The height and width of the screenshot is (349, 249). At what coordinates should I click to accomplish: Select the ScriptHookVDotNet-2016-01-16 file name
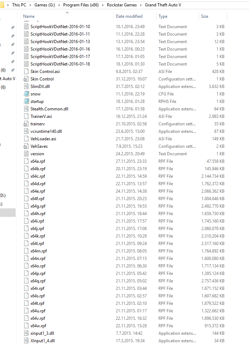60,49
